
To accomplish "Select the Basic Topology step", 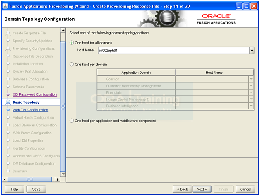I will pos(26,102).
